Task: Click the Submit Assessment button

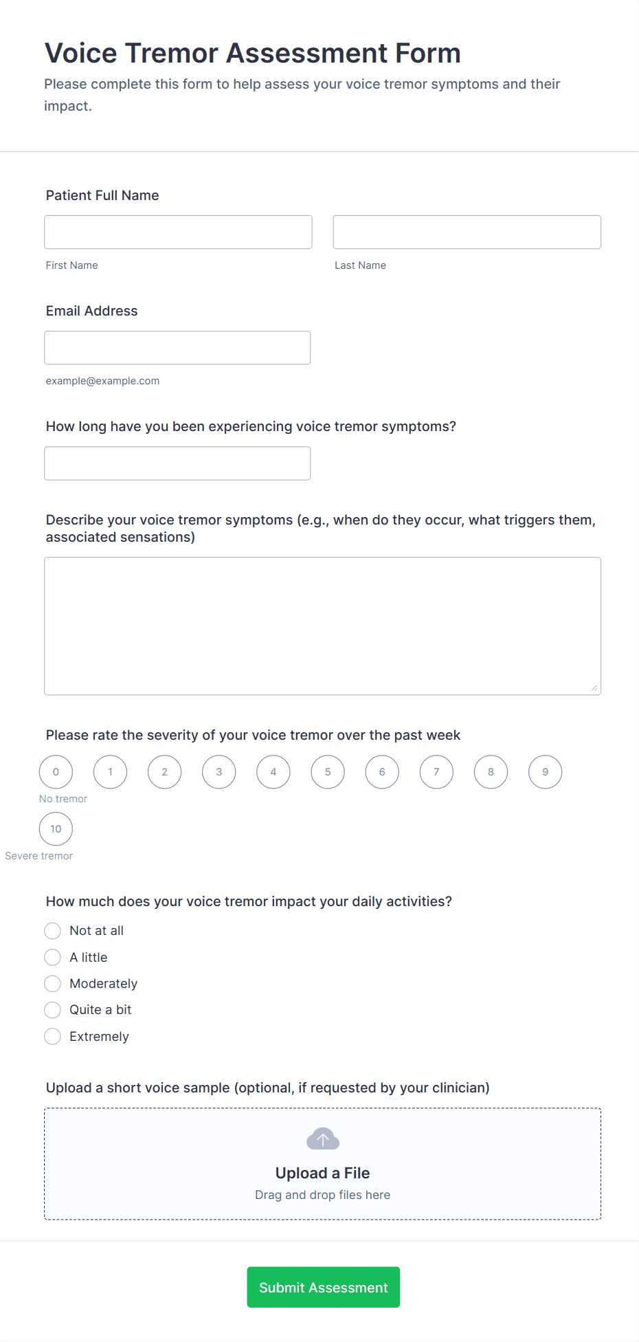Action: pyautogui.click(x=323, y=1287)
